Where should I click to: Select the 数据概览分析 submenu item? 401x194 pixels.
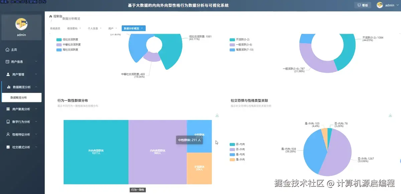[22, 98]
